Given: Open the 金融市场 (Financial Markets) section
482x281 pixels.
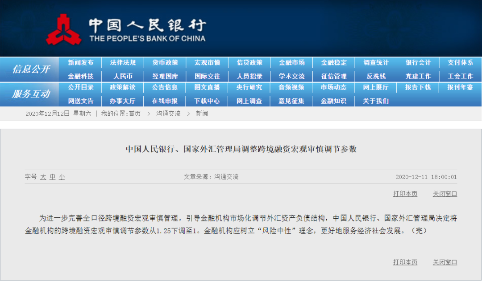Looking at the screenshot, I should [x=291, y=62].
